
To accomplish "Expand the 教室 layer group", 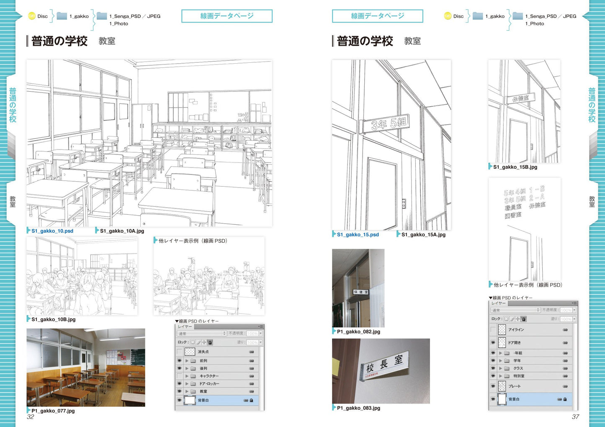I will pos(187,391).
